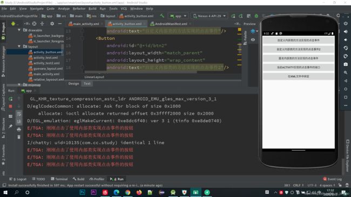Click the emulator back triangle icon
This screenshot has width=351, height=197.
tap(346, 81)
